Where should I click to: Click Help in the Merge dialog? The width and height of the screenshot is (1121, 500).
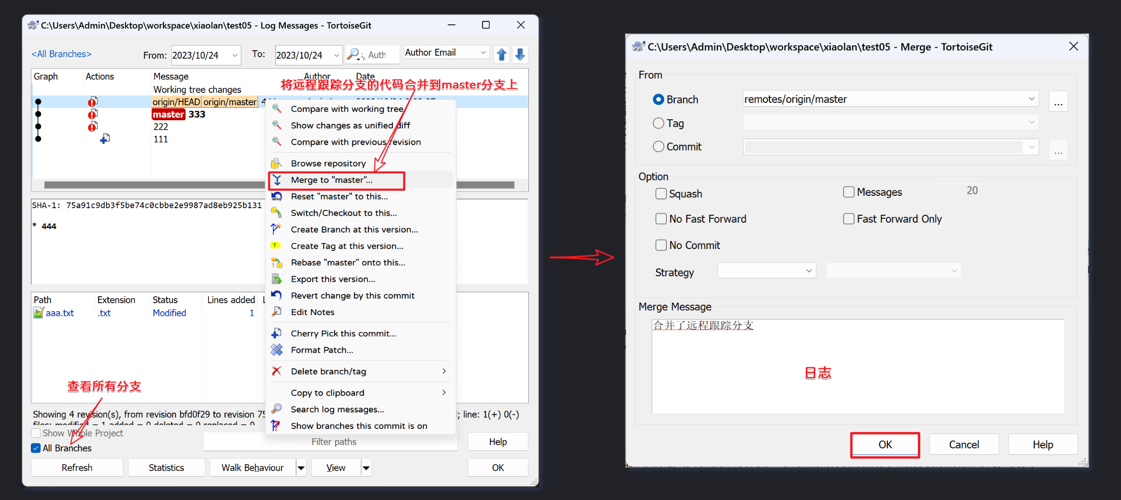[x=1043, y=445]
